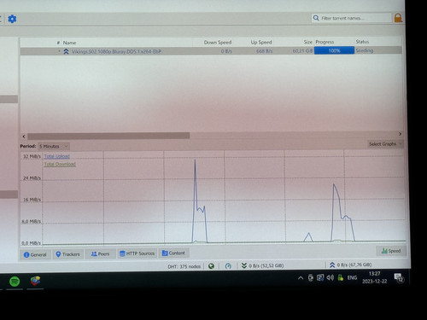Open the notification center icon
Viewport: 427px width, 320px height.
(x=399, y=277)
